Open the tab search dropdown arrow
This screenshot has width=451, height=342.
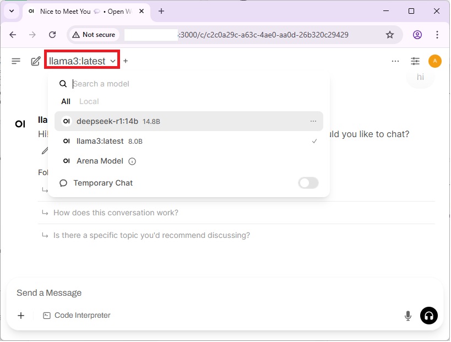[x=12, y=11]
